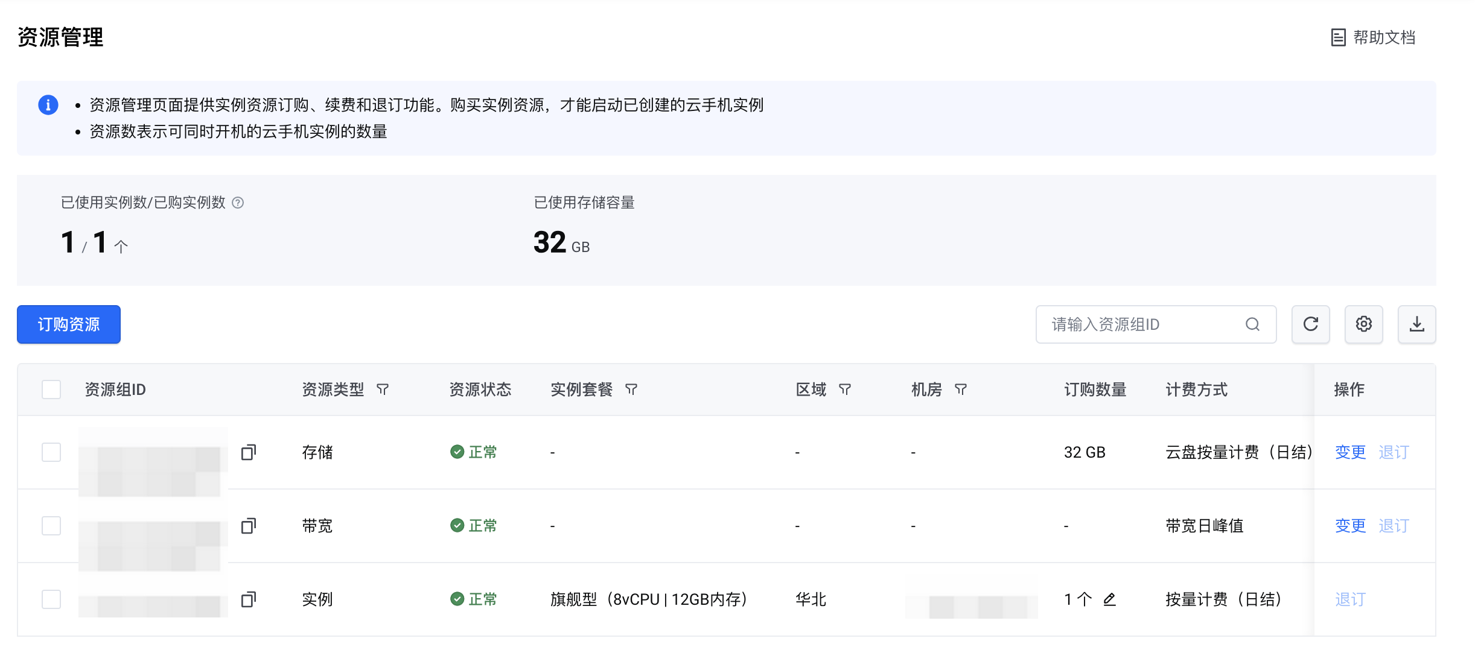The height and width of the screenshot is (650, 1475).
Task: Copy resource ID of the 带宽 row
Action: click(x=249, y=526)
